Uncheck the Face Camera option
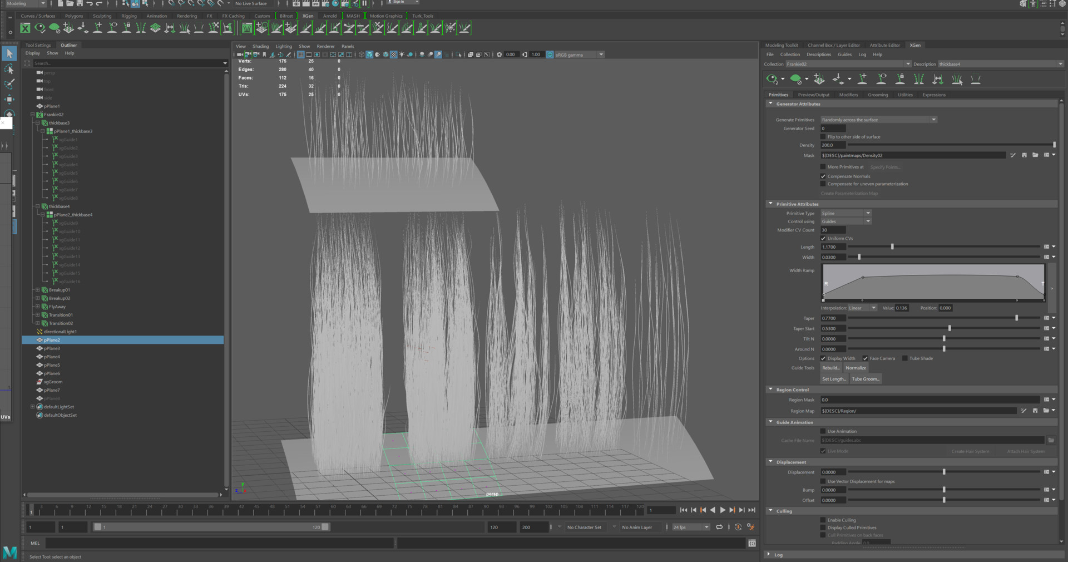The width and height of the screenshot is (1068, 562). point(866,358)
